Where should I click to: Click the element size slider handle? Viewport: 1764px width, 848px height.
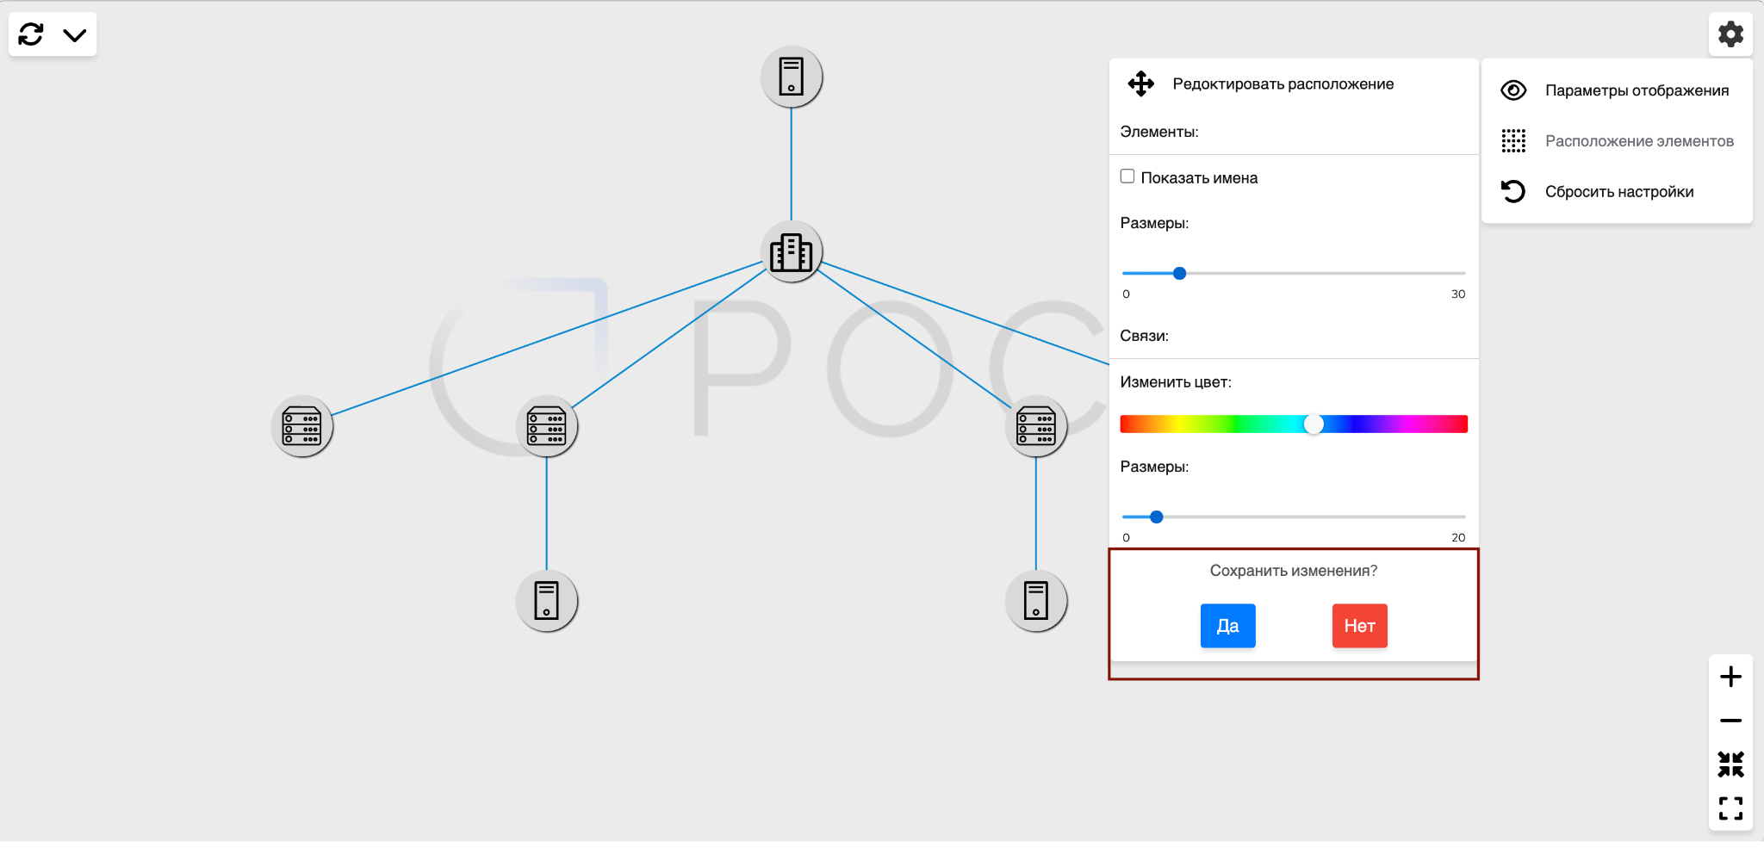click(x=1179, y=273)
